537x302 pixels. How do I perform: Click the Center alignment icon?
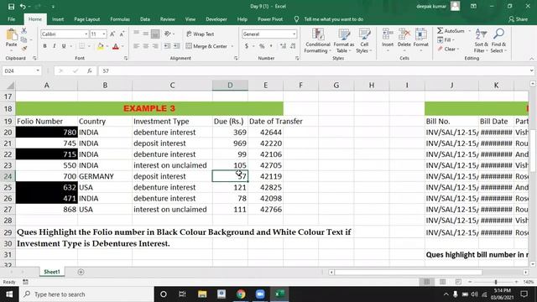pyautogui.click(x=146, y=46)
